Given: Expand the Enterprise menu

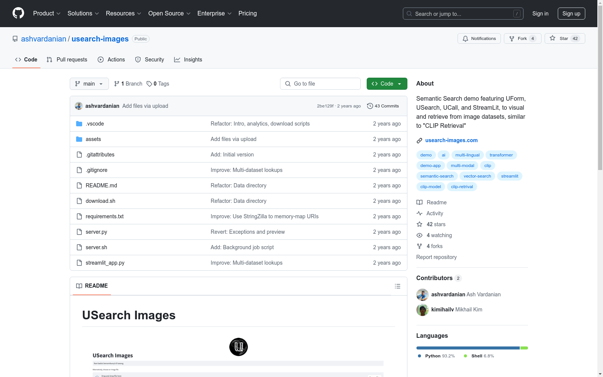Looking at the screenshot, I should click(x=214, y=14).
